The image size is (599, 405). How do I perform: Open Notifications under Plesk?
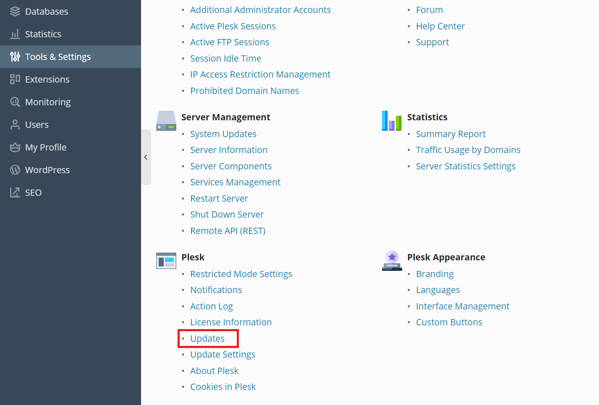pos(216,290)
